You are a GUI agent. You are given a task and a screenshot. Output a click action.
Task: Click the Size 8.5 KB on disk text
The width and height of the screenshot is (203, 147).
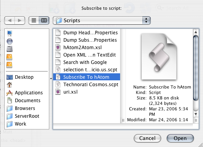[158, 98]
